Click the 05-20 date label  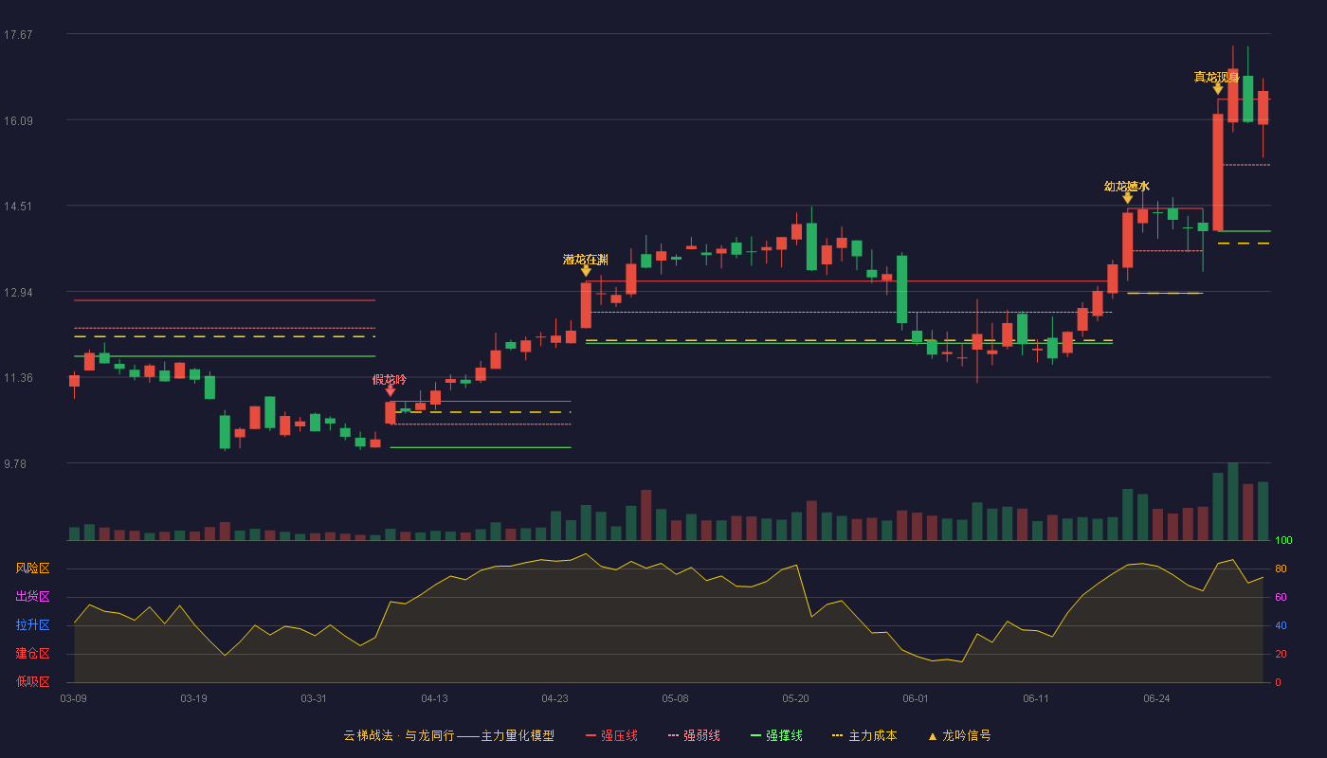coord(796,698)
